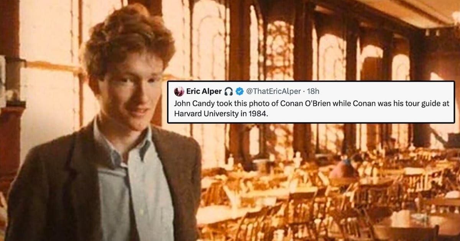The height and width of the screenshot is (241, 460).
Task: Open the @ThatEricAlper handle
Action: click(273, 91)
